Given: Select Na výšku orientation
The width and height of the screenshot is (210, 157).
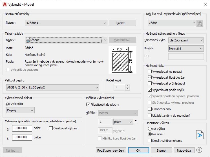Looking at the screenshot, I should point(150,129).
